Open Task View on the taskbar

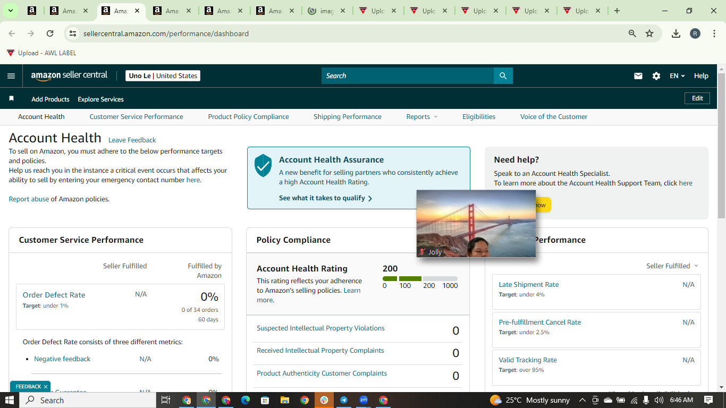pyautogui.click(x=165, y=400)
